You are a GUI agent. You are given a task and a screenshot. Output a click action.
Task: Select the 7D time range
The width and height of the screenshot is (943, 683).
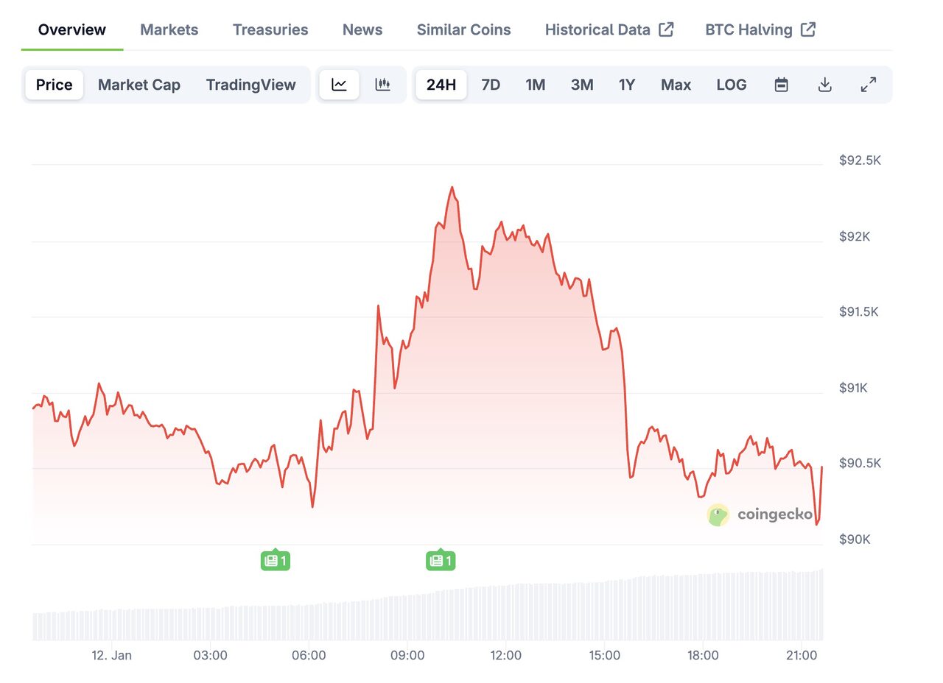[x=491, y=85]
